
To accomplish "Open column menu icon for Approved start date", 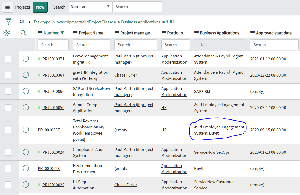I will (x=253, y=33).
